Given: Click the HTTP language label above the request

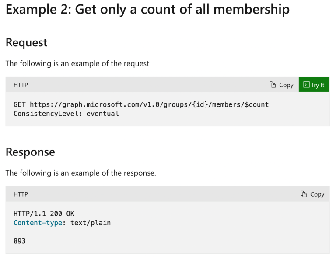Looking at the screenshot, I should tap(21, 85).
